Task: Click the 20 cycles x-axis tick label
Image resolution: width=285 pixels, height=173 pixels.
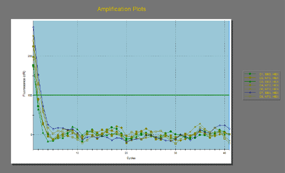Action: [126, 153]
